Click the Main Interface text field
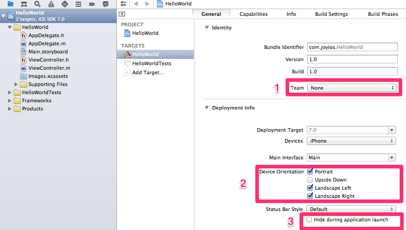This screenshot has height=230, width=406. (x=348, y=158)
